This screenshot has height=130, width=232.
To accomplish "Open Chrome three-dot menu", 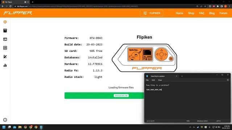I will (229, 6).
